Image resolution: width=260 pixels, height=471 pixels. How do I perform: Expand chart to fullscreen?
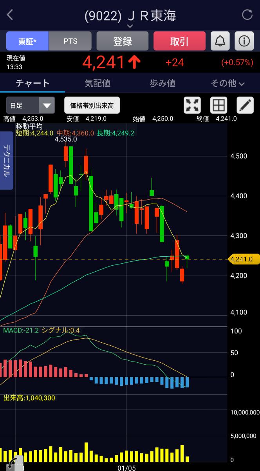(192, 105)
